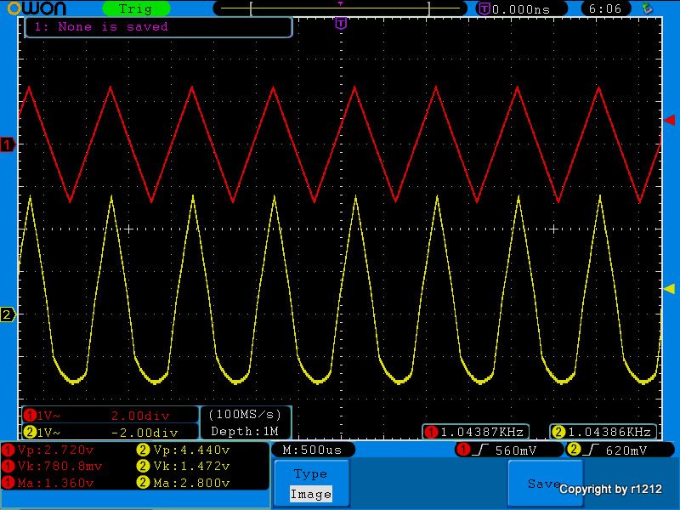Click the rising edge icon beside 560mV
The height and width of the screenshot is (510, 680).
tap(480, 450)
